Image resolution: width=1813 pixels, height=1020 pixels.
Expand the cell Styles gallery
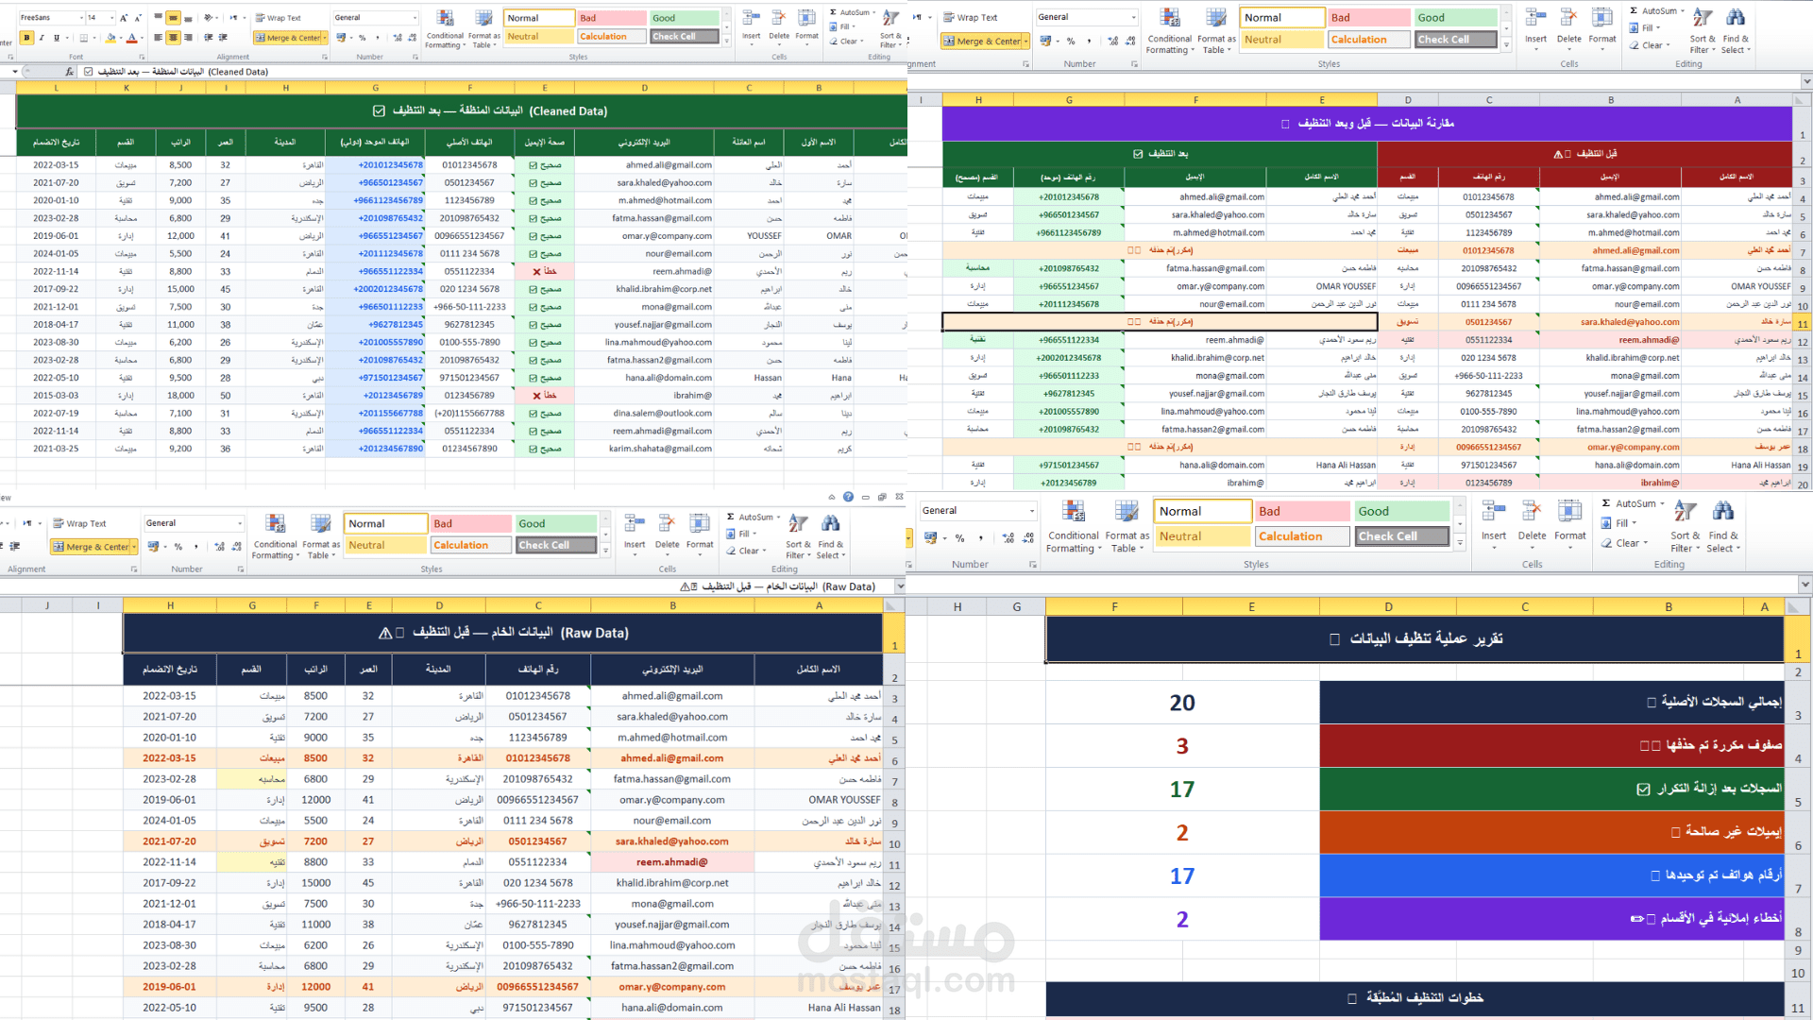[726, 42]
